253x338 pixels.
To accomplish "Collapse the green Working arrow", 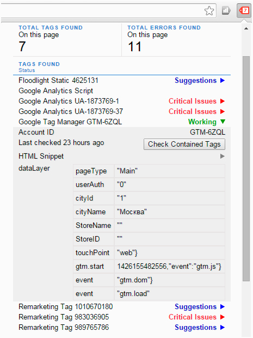I will point(223,122).
